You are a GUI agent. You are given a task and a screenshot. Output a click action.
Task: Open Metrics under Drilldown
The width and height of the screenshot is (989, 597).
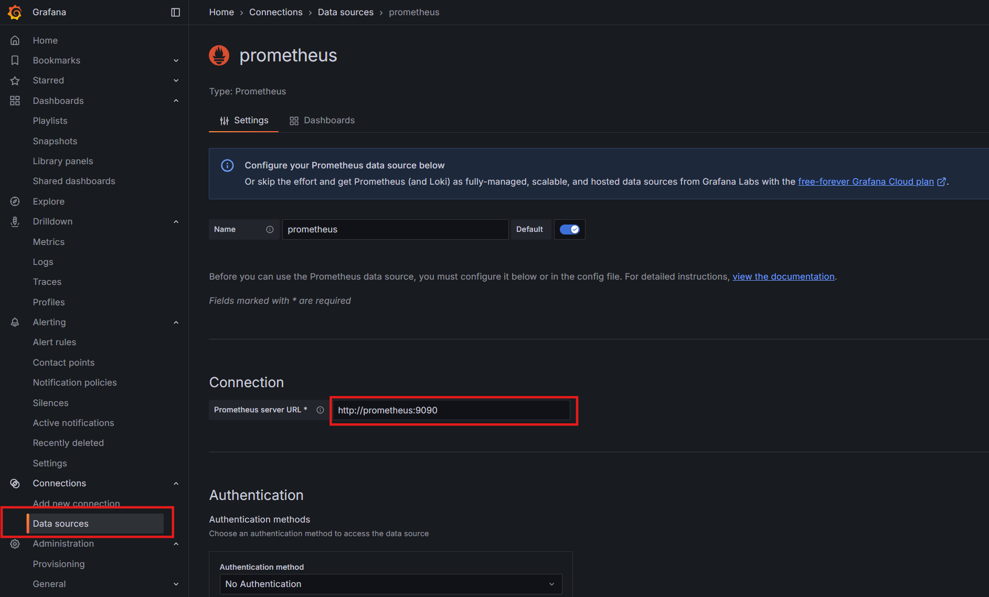[49, 242]
